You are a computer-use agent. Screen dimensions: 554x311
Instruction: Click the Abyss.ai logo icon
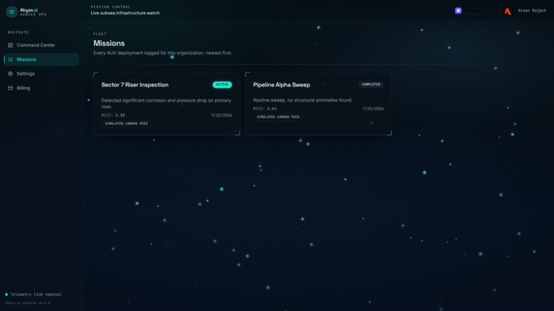12,12
